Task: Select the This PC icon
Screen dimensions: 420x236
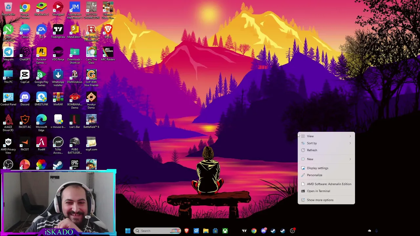Action: [x=8, y=77]
